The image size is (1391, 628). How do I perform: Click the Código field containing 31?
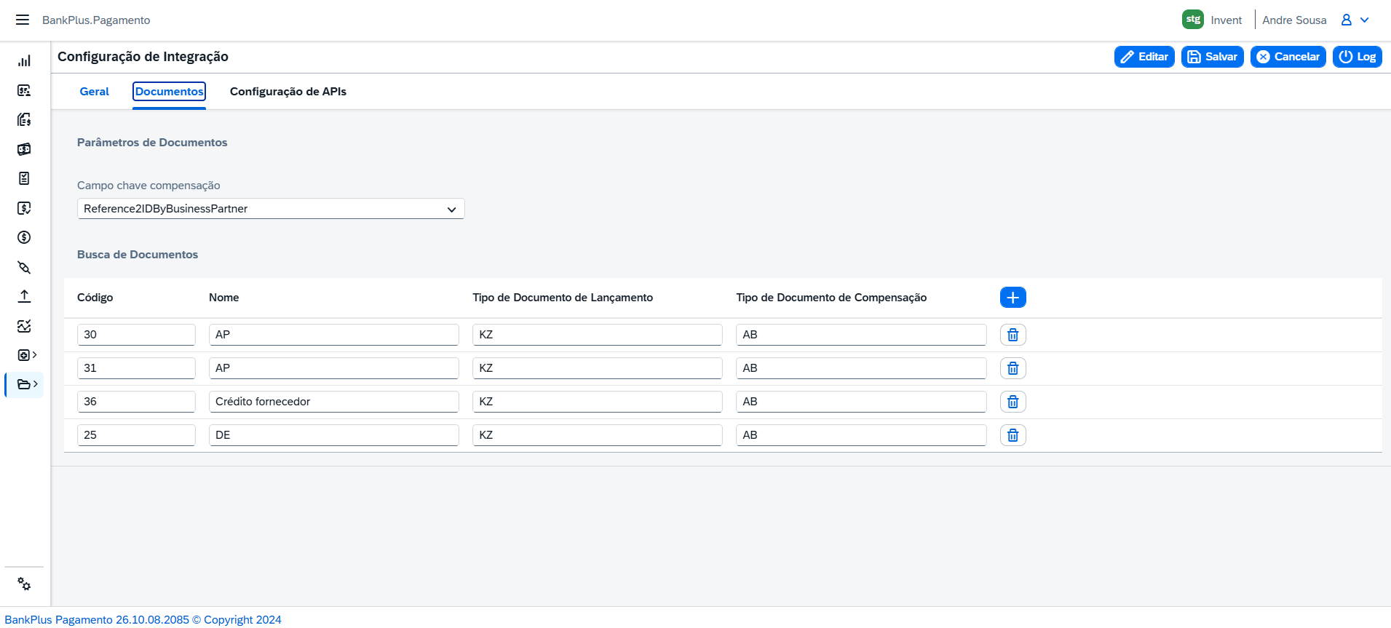click(x=136, y=368)
